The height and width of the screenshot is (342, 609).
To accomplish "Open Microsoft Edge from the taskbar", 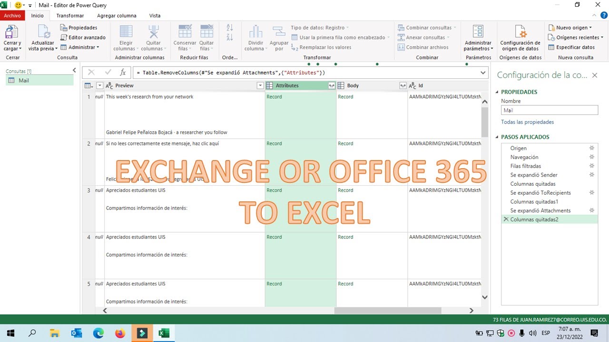I will tap(98, 333).
